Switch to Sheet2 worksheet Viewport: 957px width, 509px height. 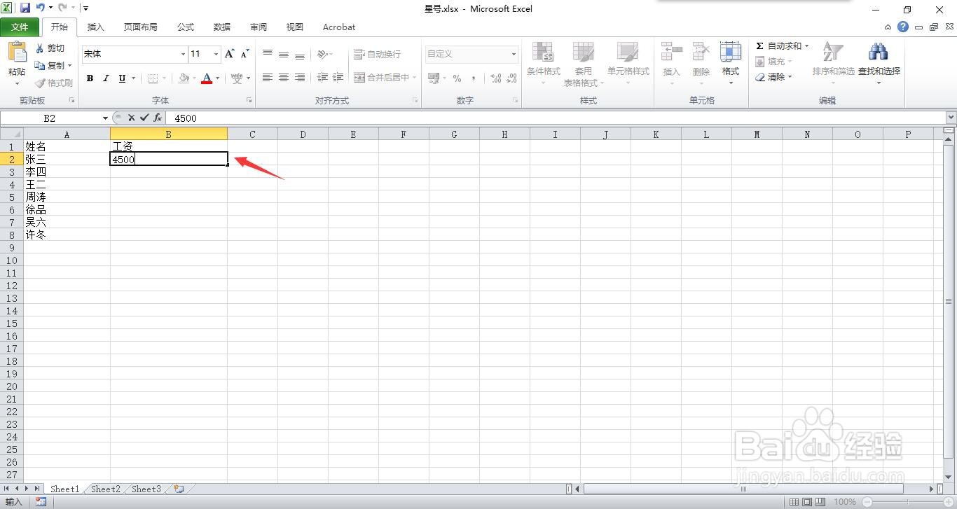click(106, 489)
